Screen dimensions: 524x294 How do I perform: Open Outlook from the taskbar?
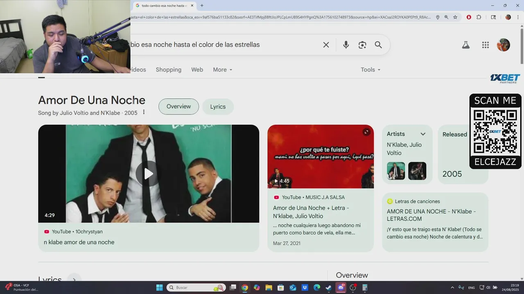pos(293,287)
